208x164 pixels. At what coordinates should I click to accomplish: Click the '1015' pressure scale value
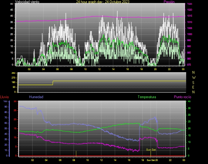[x=190, y=16]
